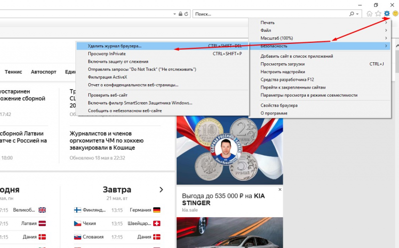Screen dimensions: 399x248
Task: Click the smiley feedback icon
Action: tap(395, 13)
